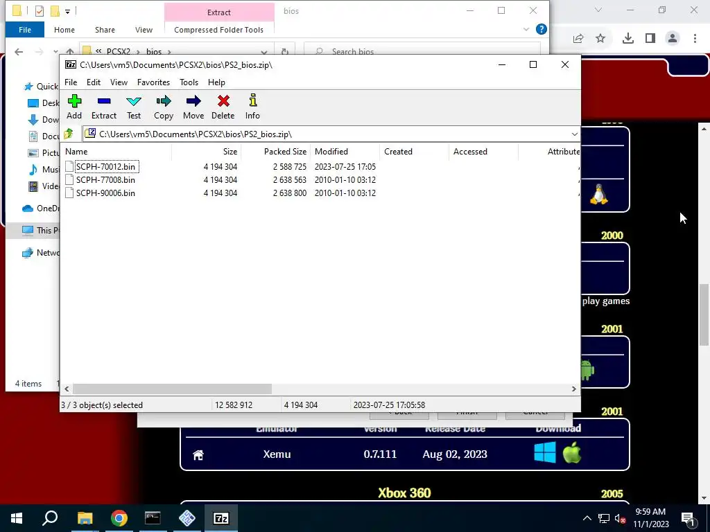Open Share tab in File Explorer ribbon
Image resolution: width=710 pixels, height=532 pixels.
pyautogui.click(x=105, y=30)
